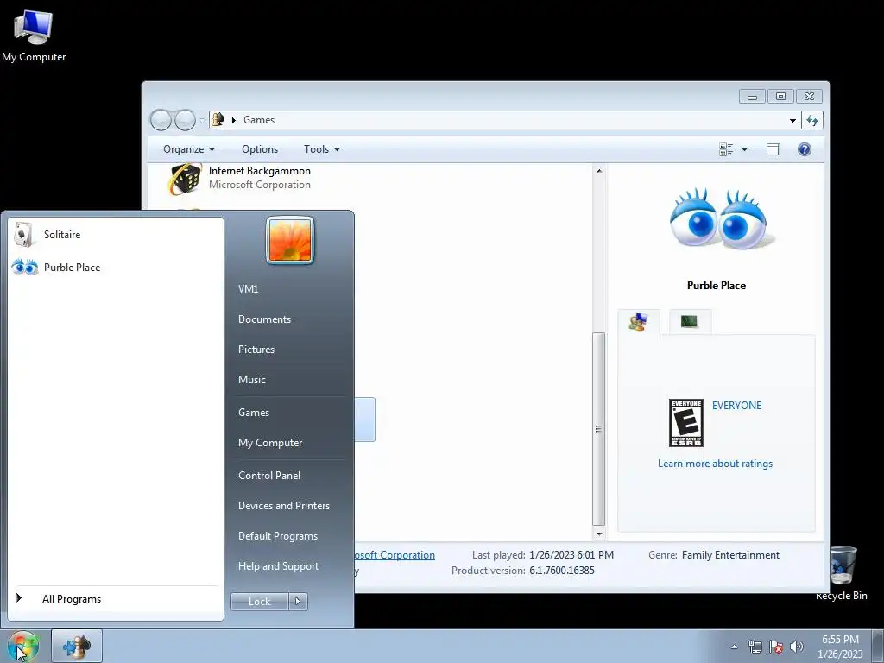This screenshot has width=884, height=663.
Task: Click the Microsoft Corporation publisher link
Action: 395,555
